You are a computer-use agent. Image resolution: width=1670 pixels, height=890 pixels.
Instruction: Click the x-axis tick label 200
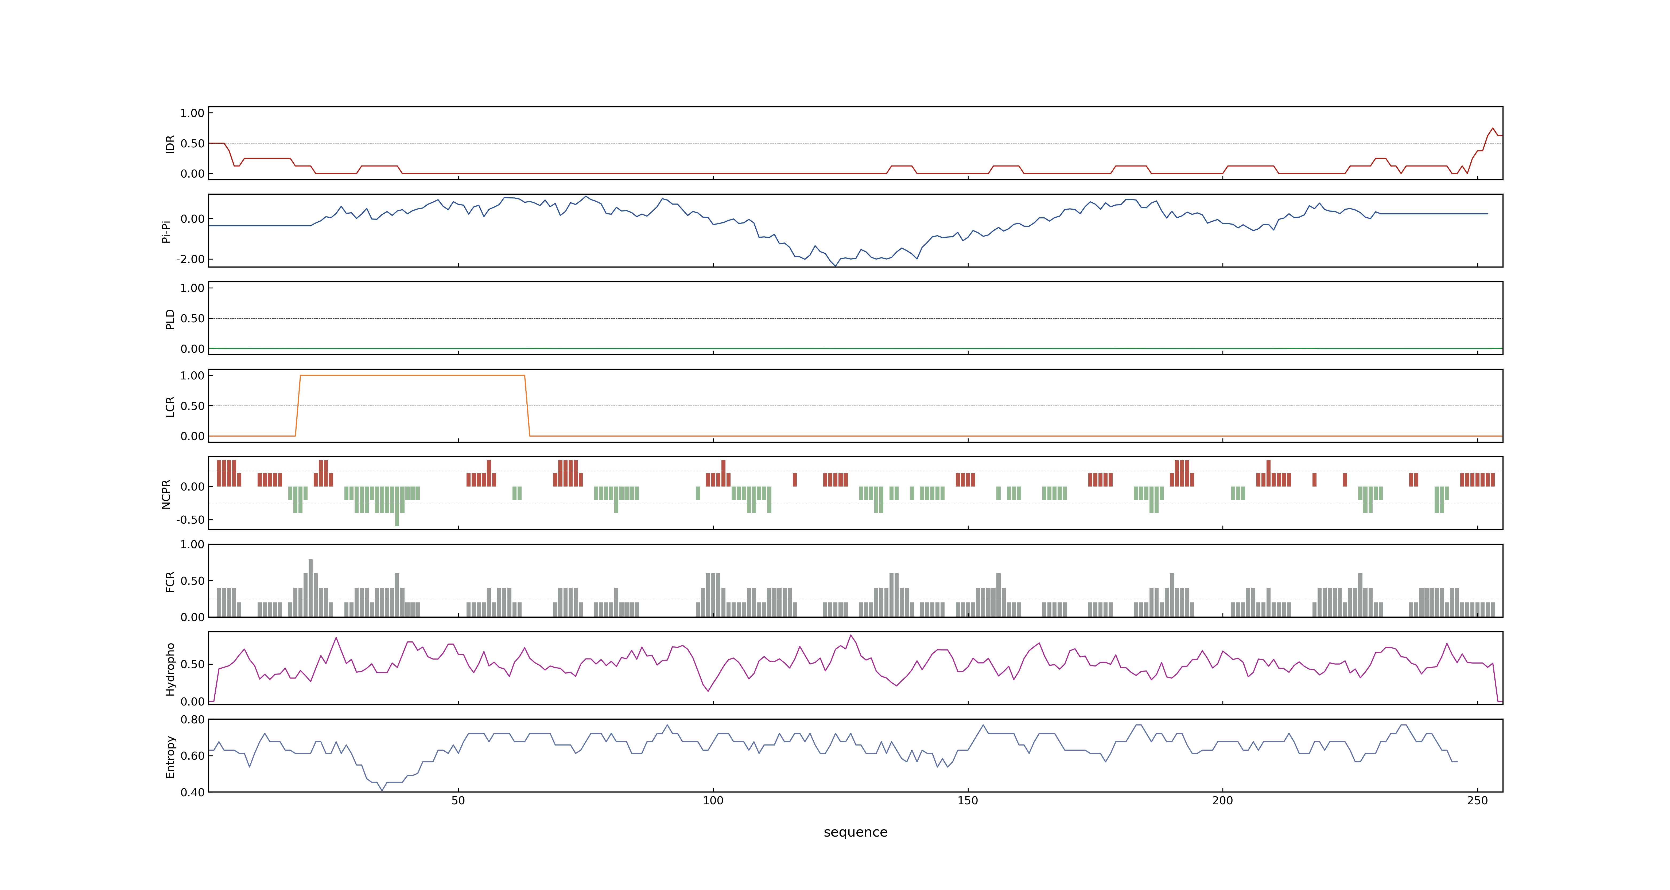point(1223,801)
